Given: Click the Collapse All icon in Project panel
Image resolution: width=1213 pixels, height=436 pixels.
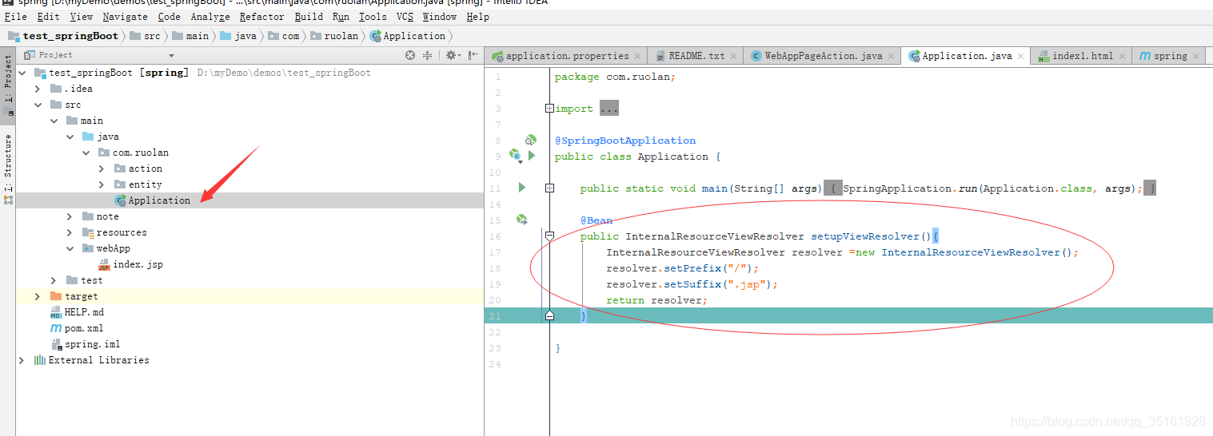Looking at the screenshot, I should (x=427, y=55).
